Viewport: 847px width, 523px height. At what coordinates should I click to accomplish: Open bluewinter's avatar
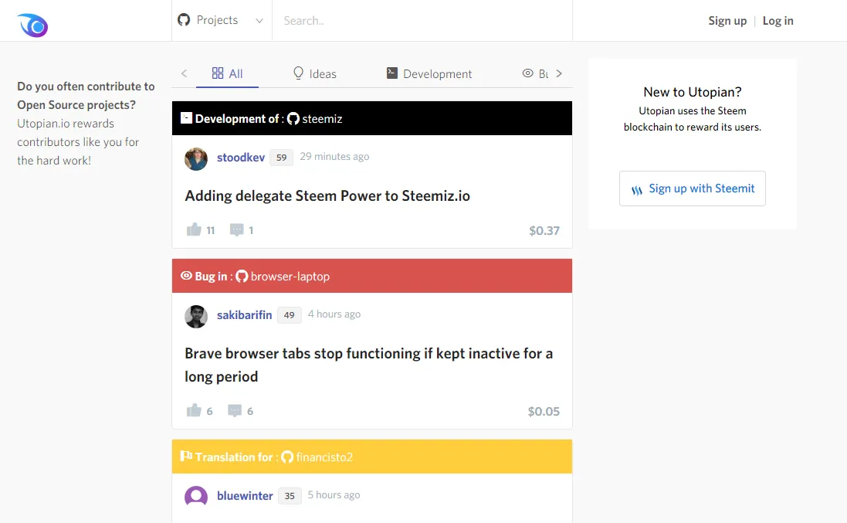[196, 497]
